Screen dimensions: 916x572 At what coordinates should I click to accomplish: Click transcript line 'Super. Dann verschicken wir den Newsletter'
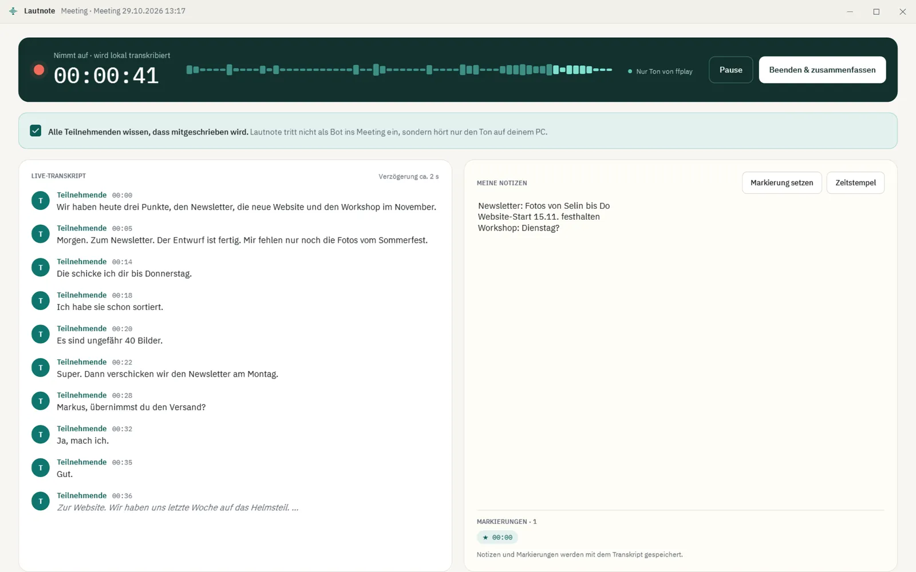[167, 374]
